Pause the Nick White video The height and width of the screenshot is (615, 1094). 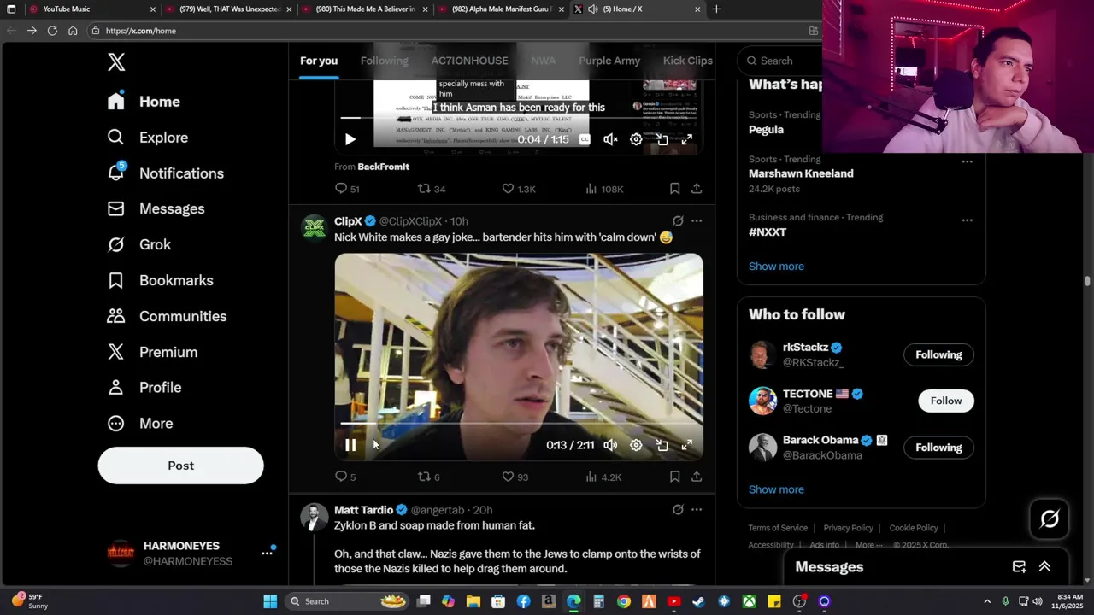click(x=350, y=445)
